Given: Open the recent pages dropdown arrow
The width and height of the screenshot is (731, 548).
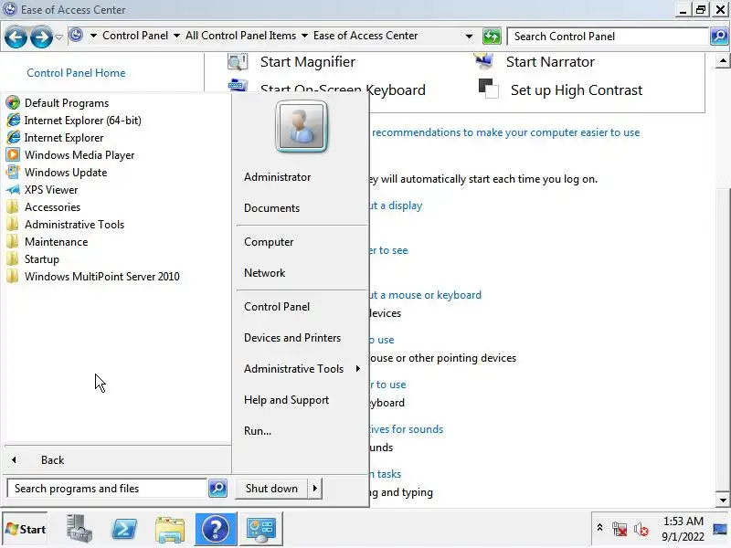Looking at the screenshot, I should click(58, 37).
